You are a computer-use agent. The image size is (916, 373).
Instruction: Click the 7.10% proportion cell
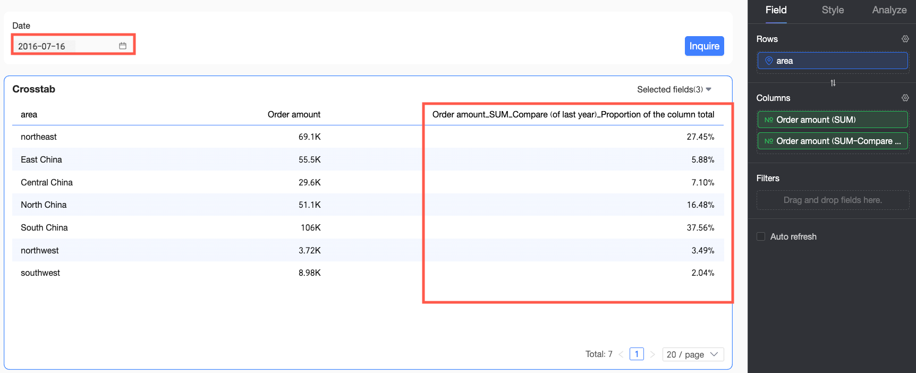[x=702, y=182]
